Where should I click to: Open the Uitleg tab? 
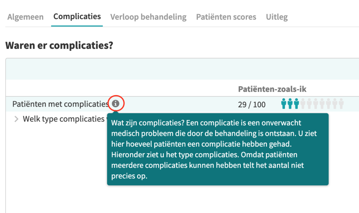pos(277,17)
